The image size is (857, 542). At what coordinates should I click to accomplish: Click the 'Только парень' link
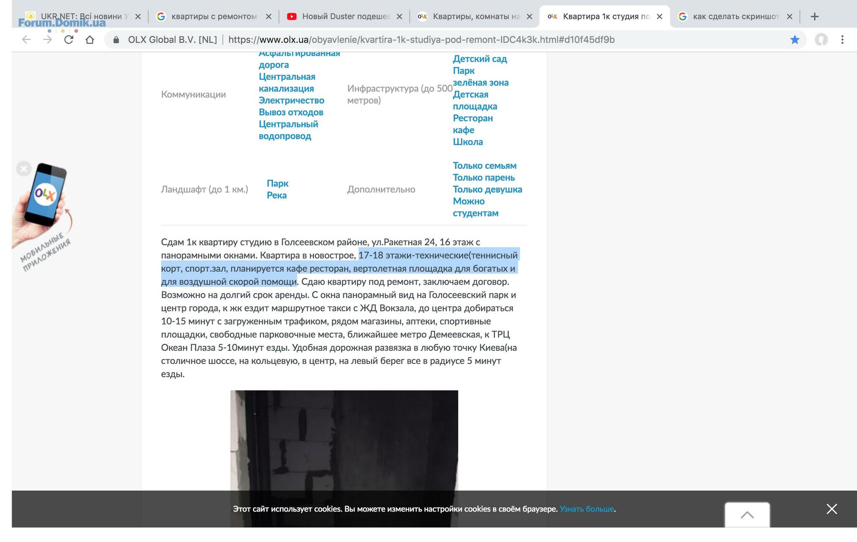(x=484, y=178)
